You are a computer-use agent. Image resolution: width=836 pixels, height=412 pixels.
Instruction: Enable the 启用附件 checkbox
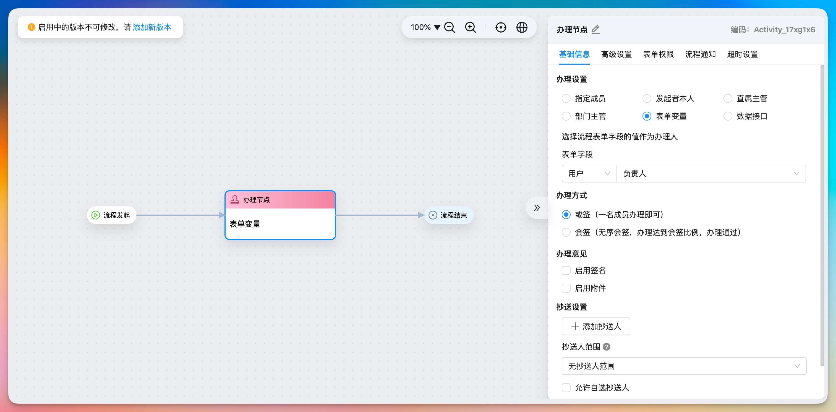[566, 288]
